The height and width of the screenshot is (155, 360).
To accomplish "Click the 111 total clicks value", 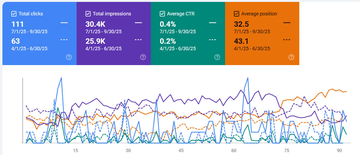I will 18,24.
